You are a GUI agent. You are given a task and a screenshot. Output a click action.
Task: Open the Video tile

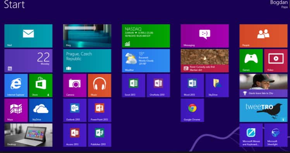[276, 61]
